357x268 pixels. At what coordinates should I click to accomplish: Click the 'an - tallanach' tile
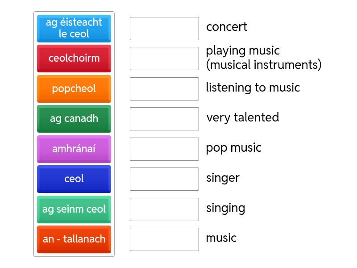(74, 239)
